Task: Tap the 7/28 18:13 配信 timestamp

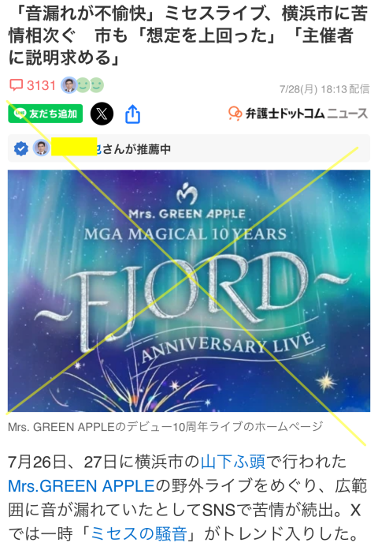Action: (x=324, y=89)
